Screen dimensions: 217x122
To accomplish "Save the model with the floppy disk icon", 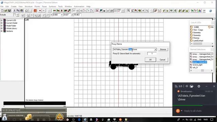I will 9,11.
